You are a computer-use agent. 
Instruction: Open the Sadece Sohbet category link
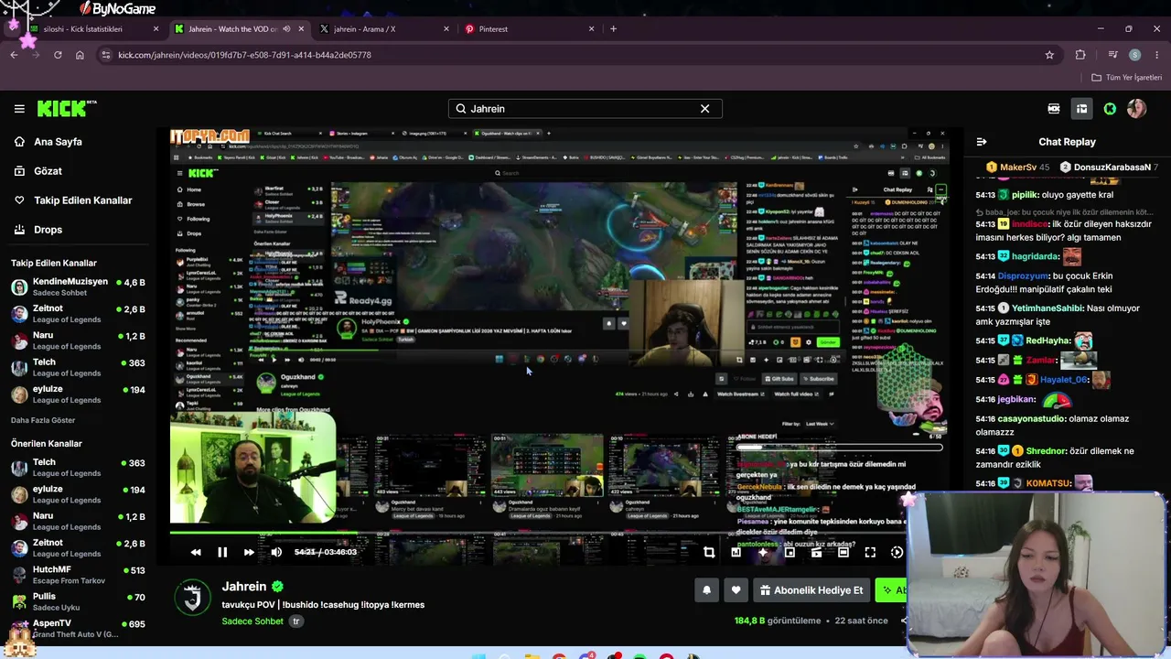pyautogui.click(x=252, y=621)
